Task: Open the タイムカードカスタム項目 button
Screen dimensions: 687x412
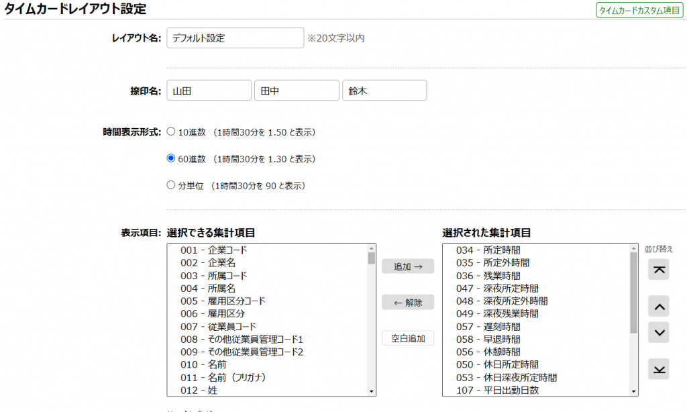Action: coord(639,10)
